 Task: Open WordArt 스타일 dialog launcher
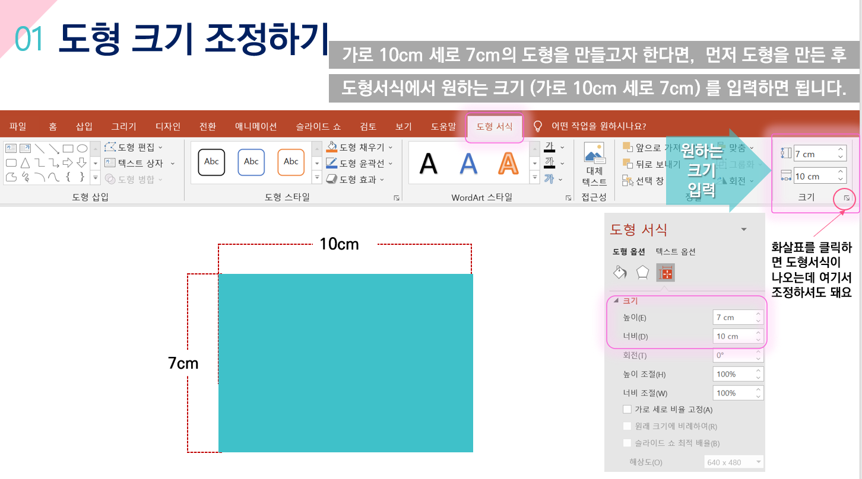pos(569,198)
